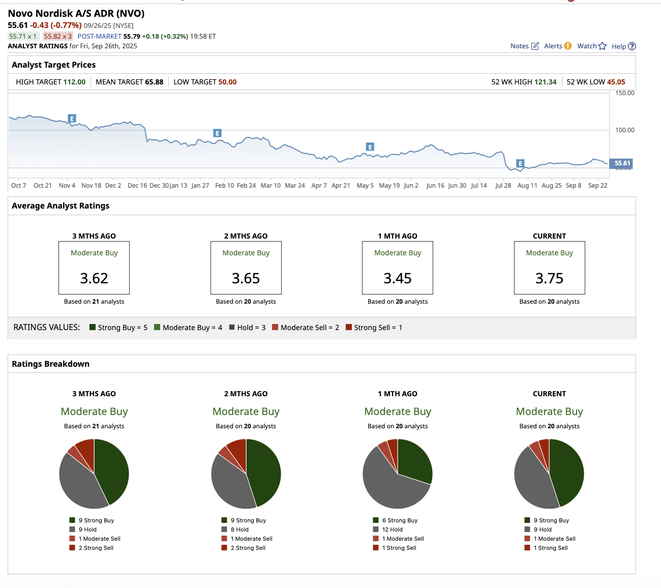
Task: Click the Help link
Action: point(619,46)
